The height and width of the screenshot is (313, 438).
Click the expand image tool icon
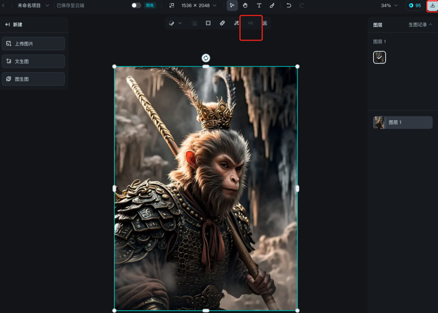194,23
